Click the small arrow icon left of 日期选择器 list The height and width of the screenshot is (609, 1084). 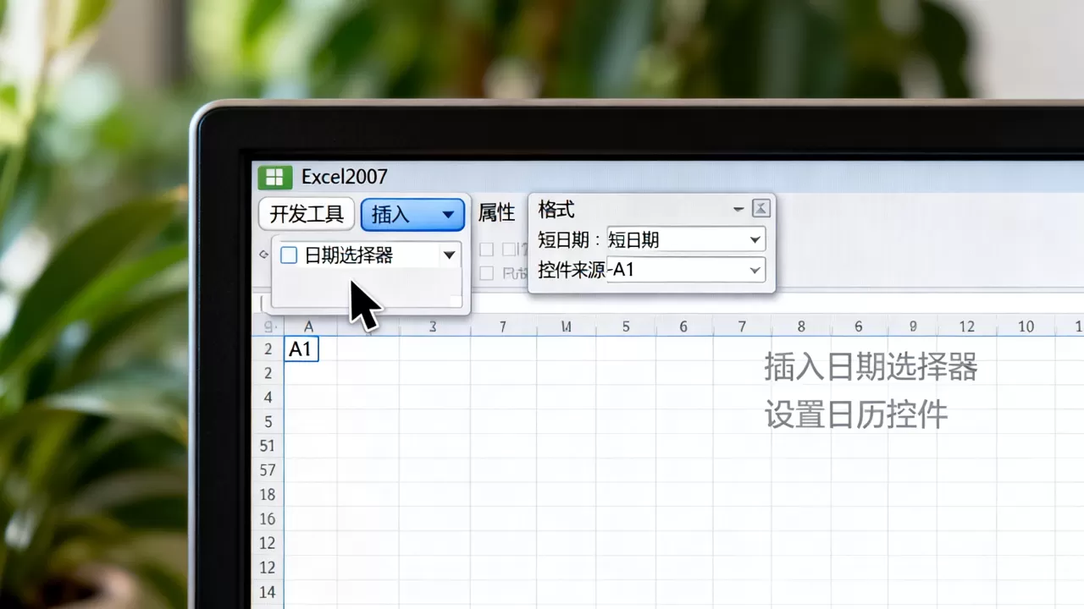click(263, 254)
